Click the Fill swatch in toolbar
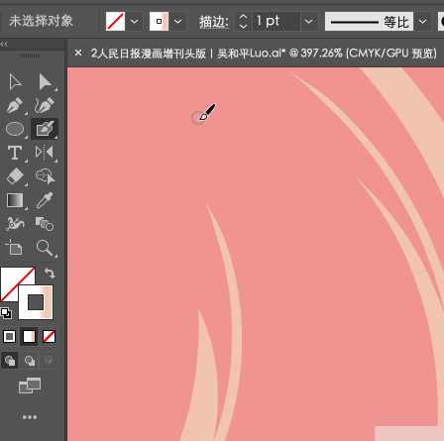The width and height of the screenshot is (444, 441). pos(13,280)
